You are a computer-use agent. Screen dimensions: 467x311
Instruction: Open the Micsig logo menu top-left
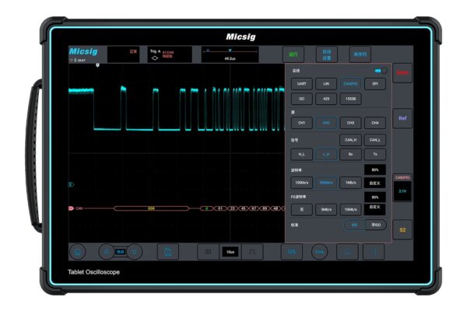click(83, 51)
